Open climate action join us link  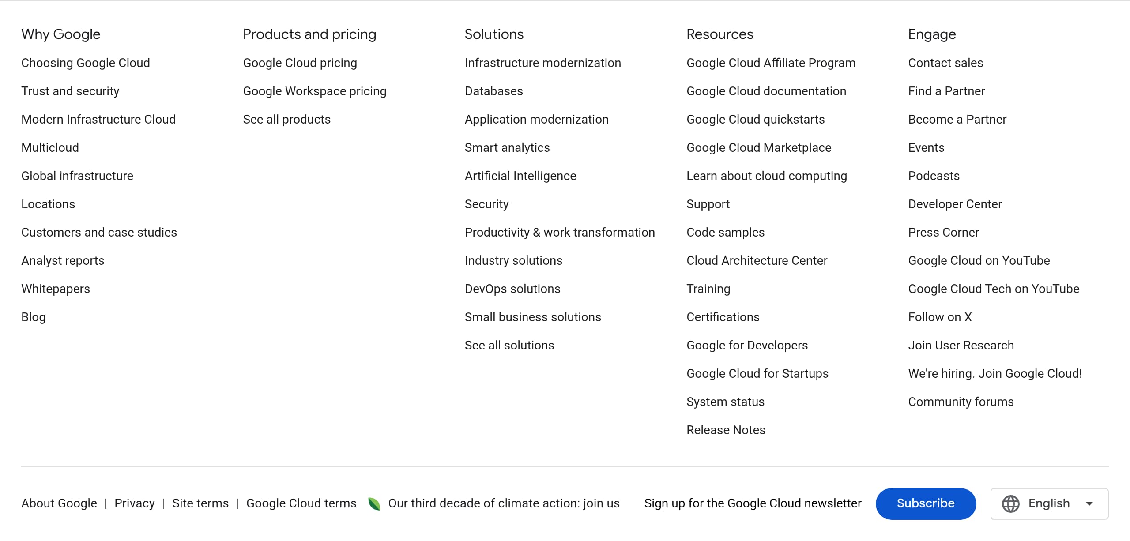[504, 503]
